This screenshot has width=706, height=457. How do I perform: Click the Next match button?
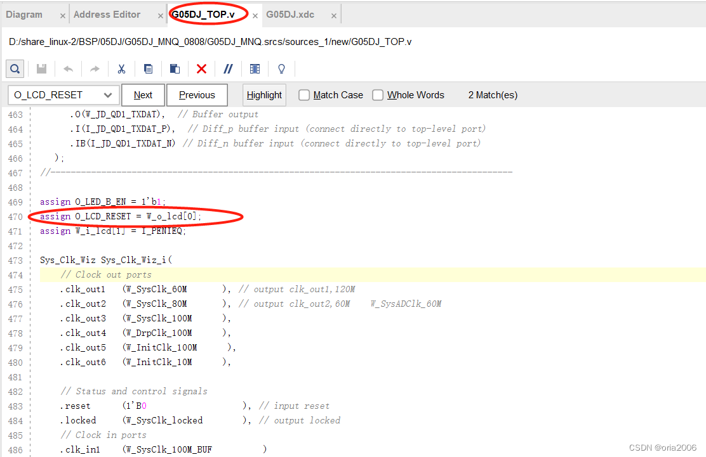point(143,94)
